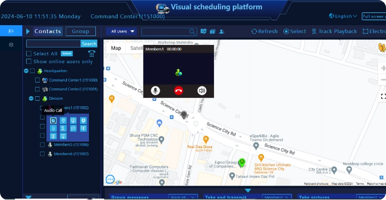Click the chat bubble icon on map corner
This screenshot has height=200, width=386.
(x=111, y=180)
